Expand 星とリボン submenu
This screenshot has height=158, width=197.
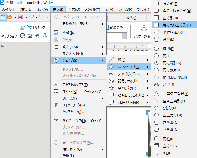click(128, 88)
